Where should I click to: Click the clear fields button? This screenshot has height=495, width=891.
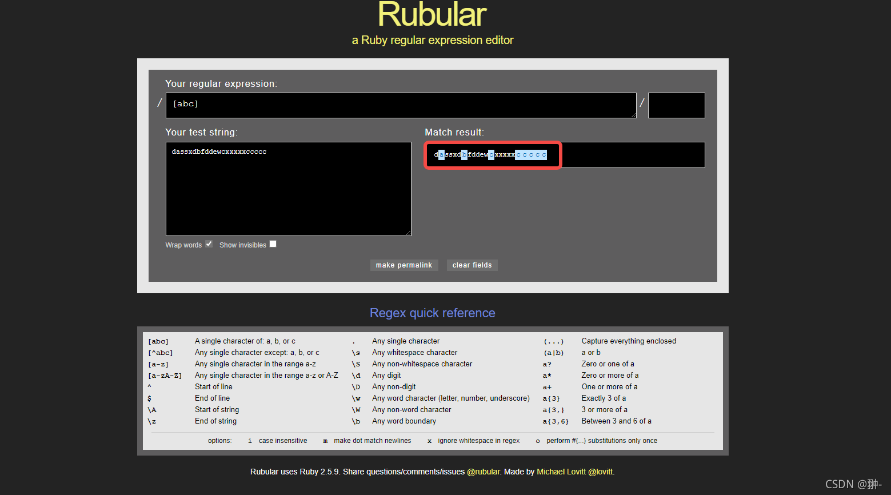472,265
